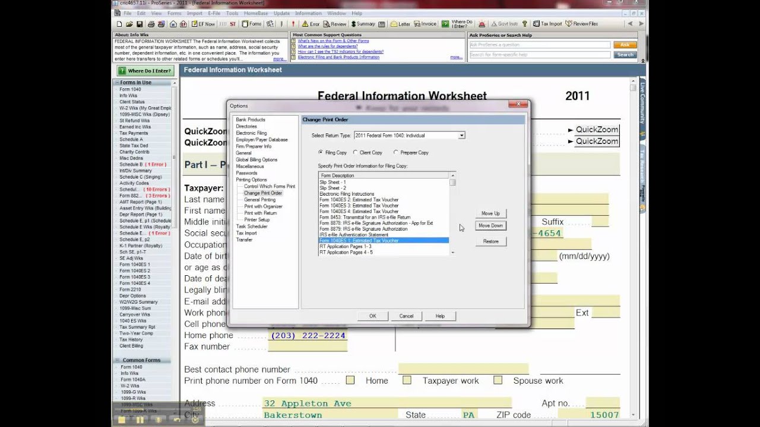760x427 pixels.
Task: Click Cancel in the Options dialog
Action: pos(406,316)
